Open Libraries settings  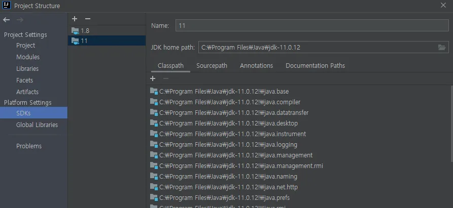tap(27, 68)
